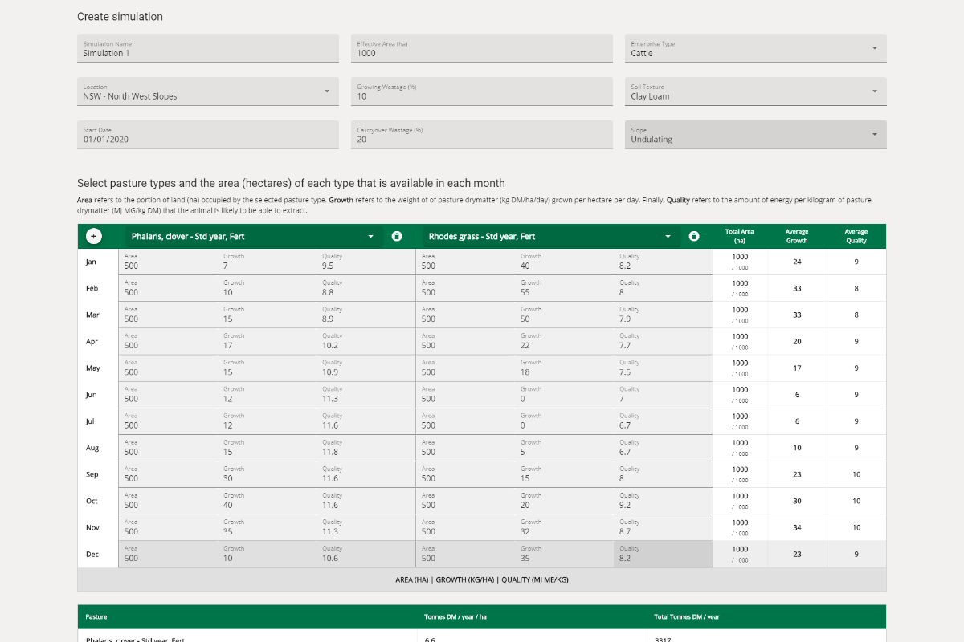Select June Growth cell for Phalaris clover
Viewport: 964px width, 642px height.
click(x=265, y=396)
